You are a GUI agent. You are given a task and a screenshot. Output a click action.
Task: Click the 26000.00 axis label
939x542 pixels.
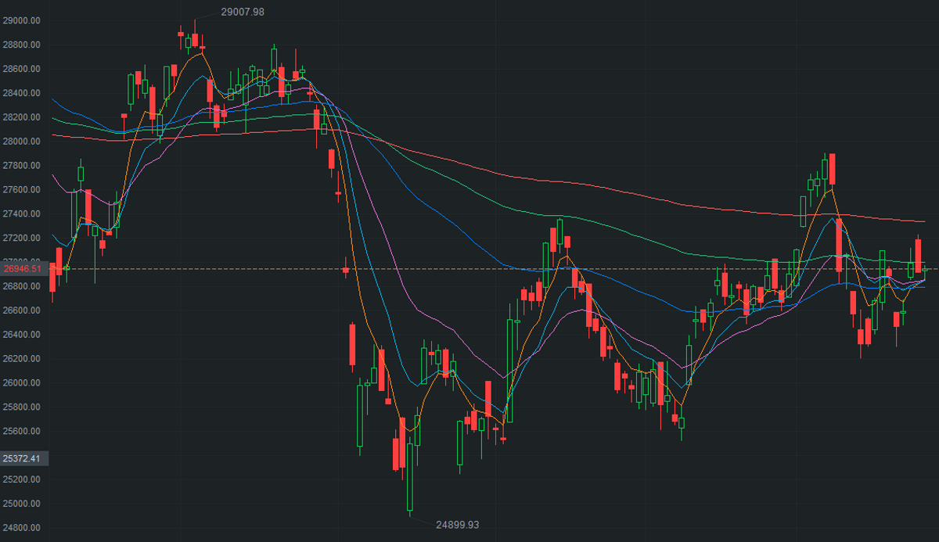[22, 383]
